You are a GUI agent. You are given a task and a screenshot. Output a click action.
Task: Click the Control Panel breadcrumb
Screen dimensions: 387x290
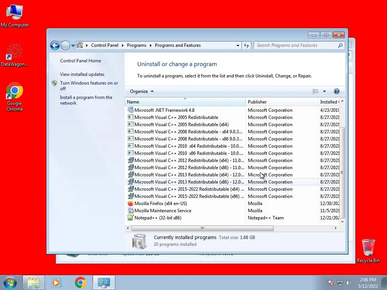click(x=105, y=45)
